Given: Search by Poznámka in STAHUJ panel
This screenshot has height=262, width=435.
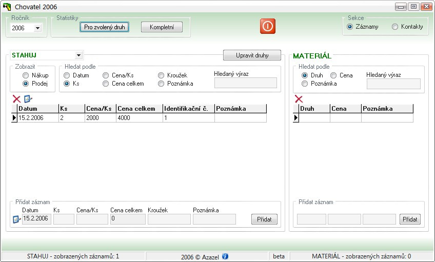Looking at the screenshot, I should [x=161, y=84].
